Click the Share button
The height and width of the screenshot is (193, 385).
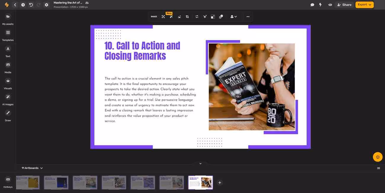tap(344, 5)
